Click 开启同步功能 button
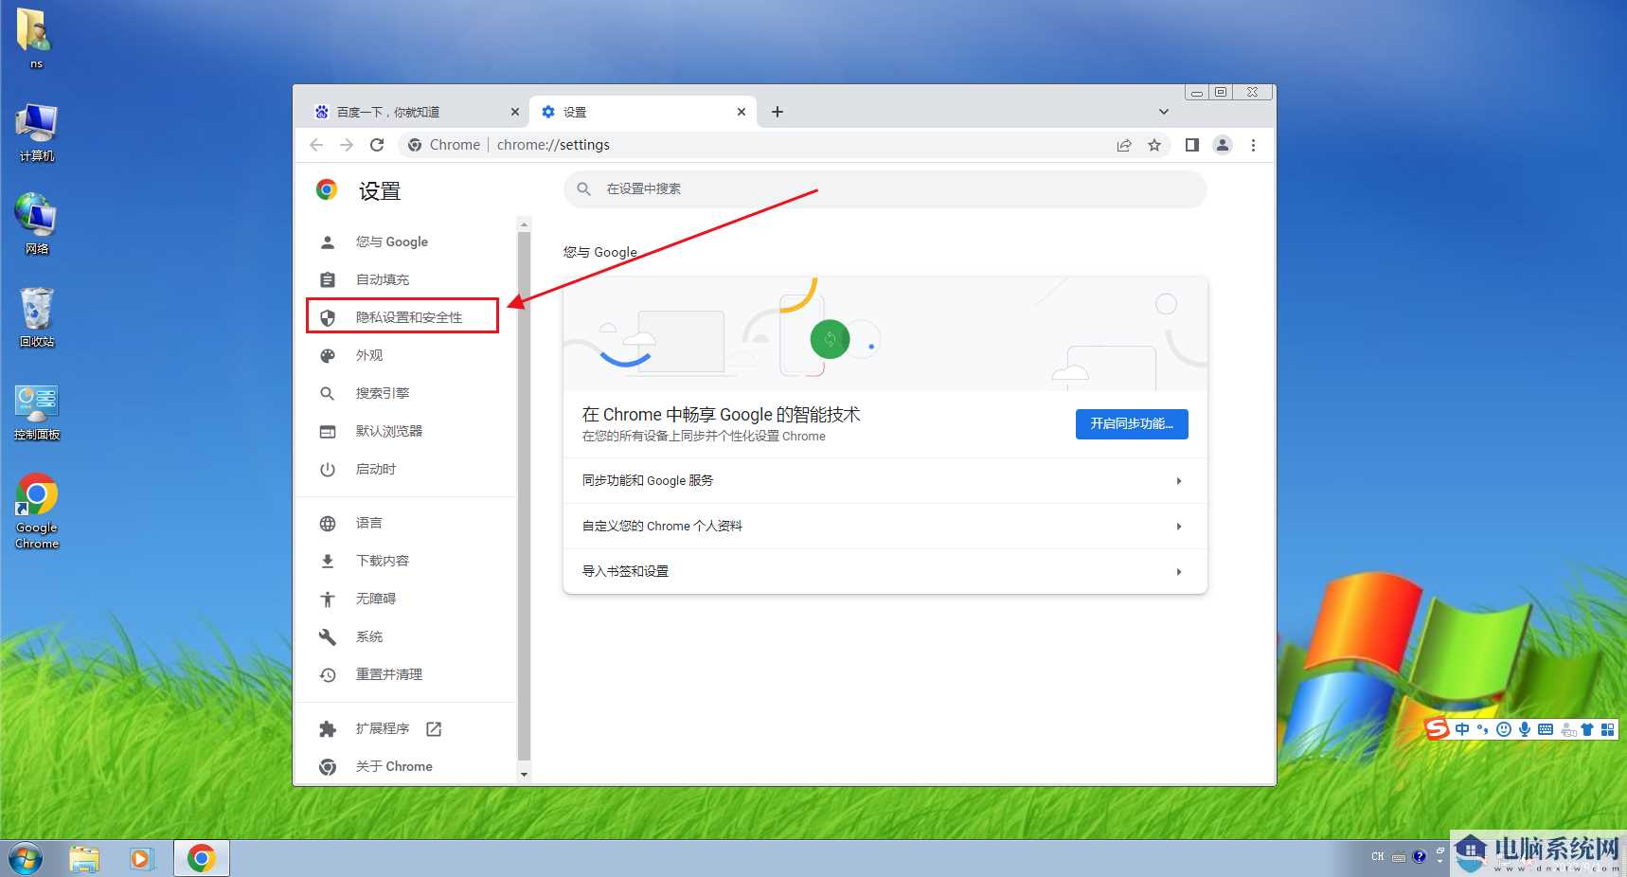1627x877 pixels. tap(1132, 423)
